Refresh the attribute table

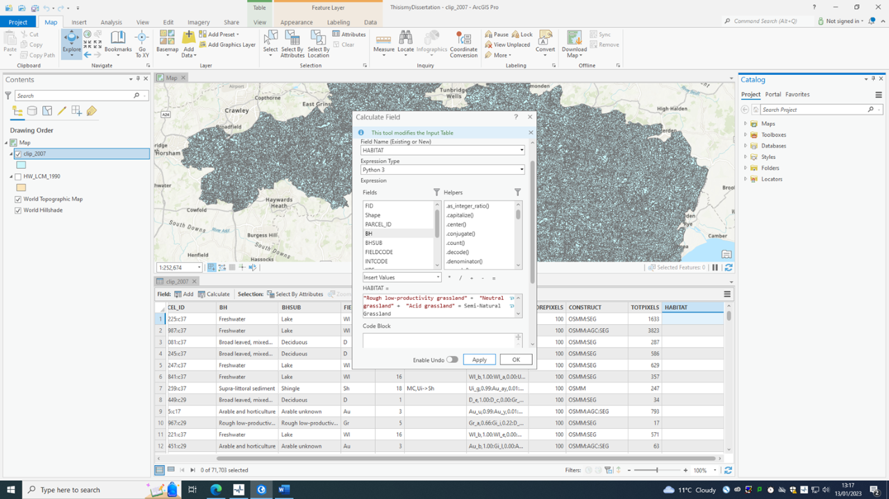[728, 470]
